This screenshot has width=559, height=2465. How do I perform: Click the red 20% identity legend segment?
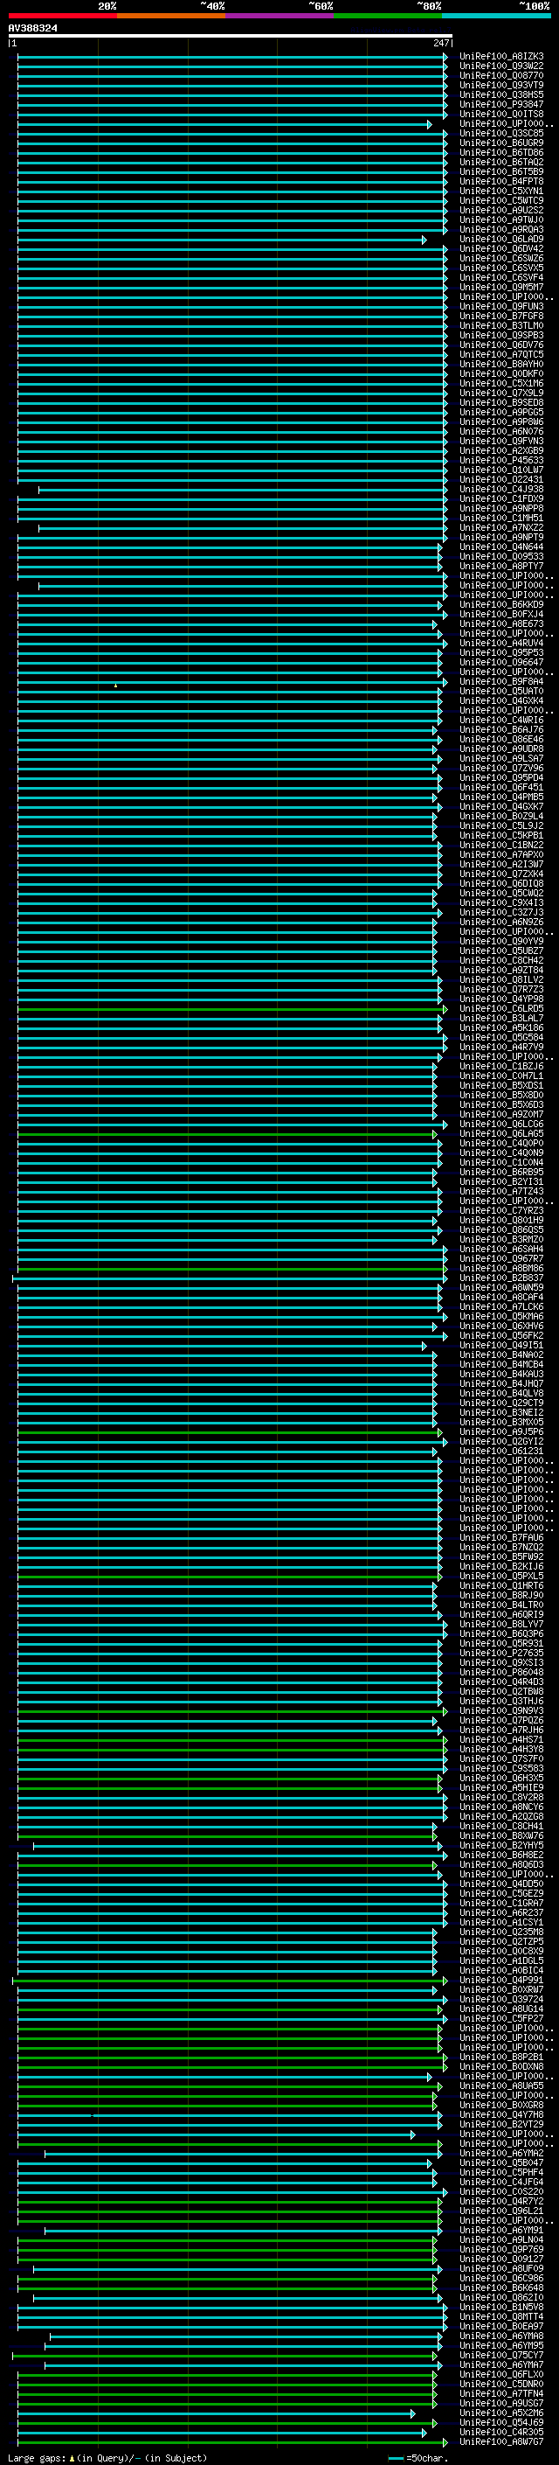pyautogui.click(x=62, y=16)
